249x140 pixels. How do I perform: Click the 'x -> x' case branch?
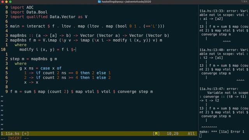tap(31, 82)
